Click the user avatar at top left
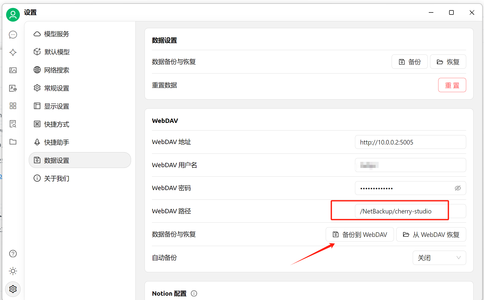 coord(13,15)
